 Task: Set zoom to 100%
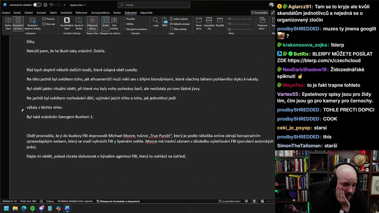coord(164,22)
